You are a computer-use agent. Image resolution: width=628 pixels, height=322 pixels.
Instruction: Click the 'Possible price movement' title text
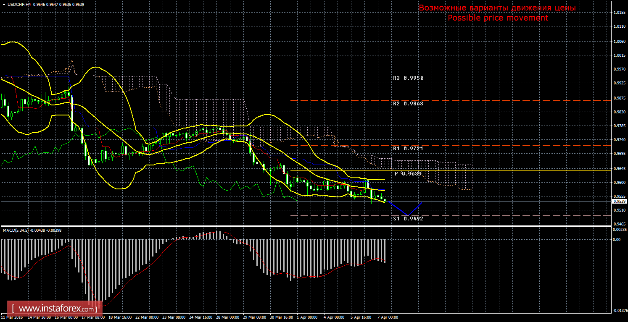pos(498,18)
